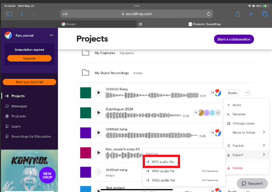The width and height of the screenshot is (272, 192).
Task: Open Kyo_souzai profile avatar
Action: pyautogui.click(x=8, y=35)
